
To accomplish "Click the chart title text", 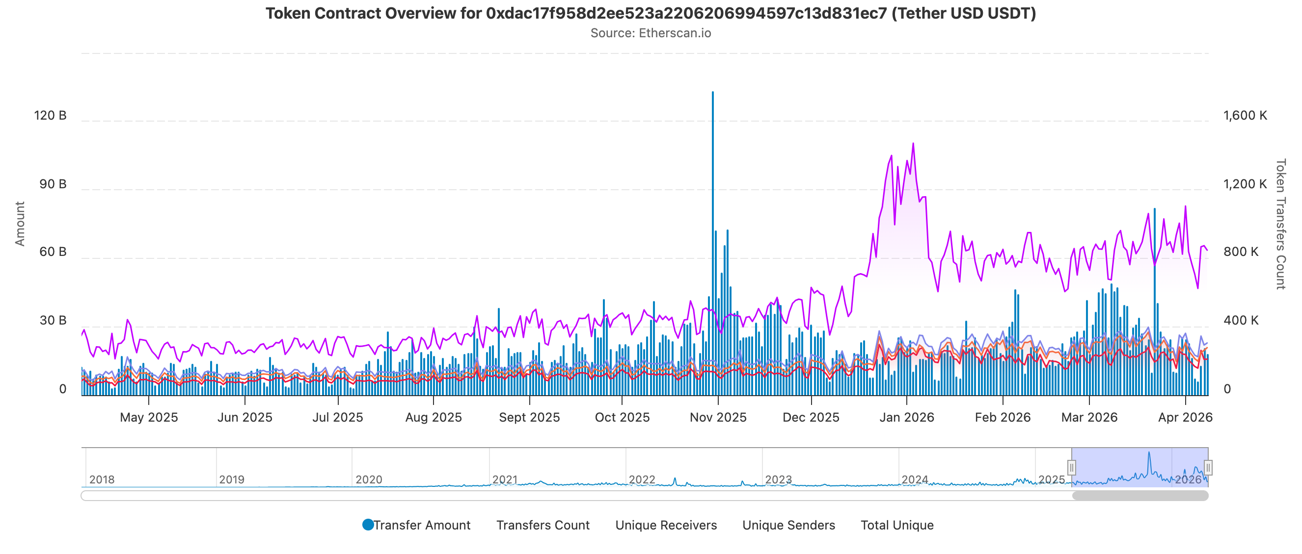I will [651, 14].
